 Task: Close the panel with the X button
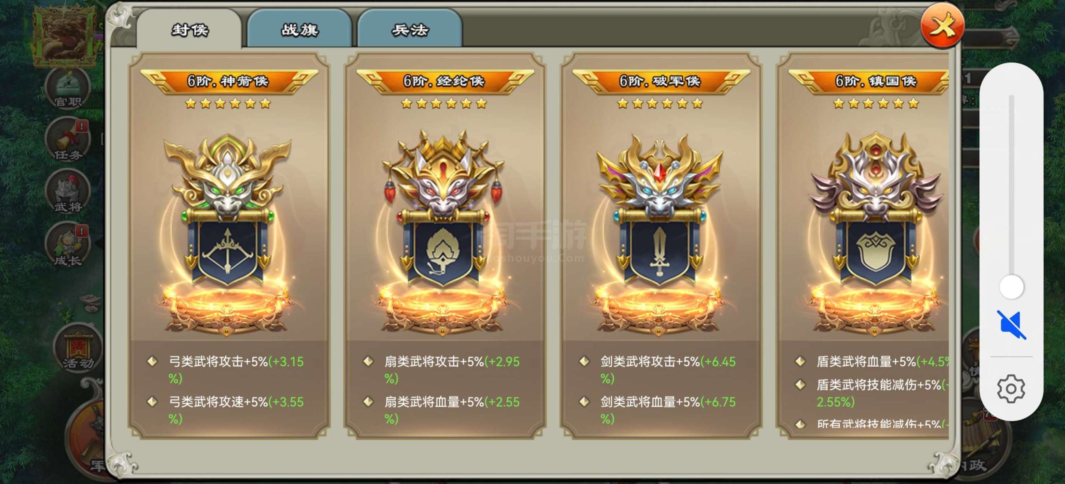[x=943, y=26]
